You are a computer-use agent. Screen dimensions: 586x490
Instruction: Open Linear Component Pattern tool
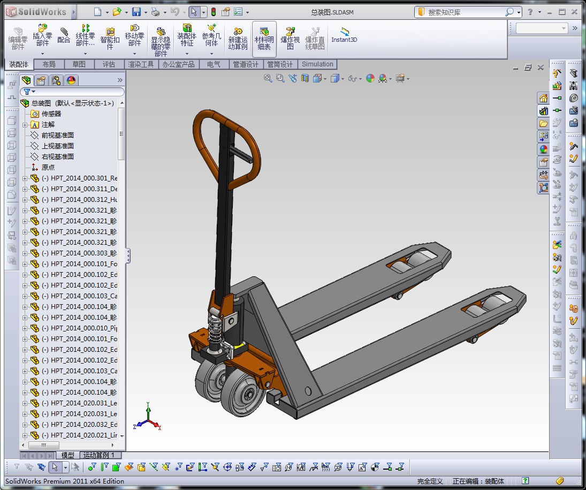(x=85, y=35)
